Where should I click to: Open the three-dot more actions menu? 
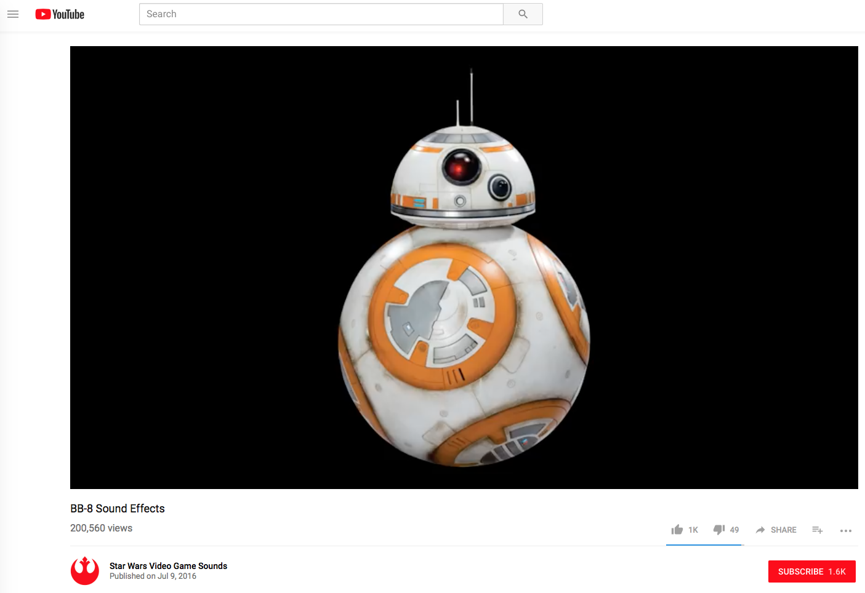(846, 530)
